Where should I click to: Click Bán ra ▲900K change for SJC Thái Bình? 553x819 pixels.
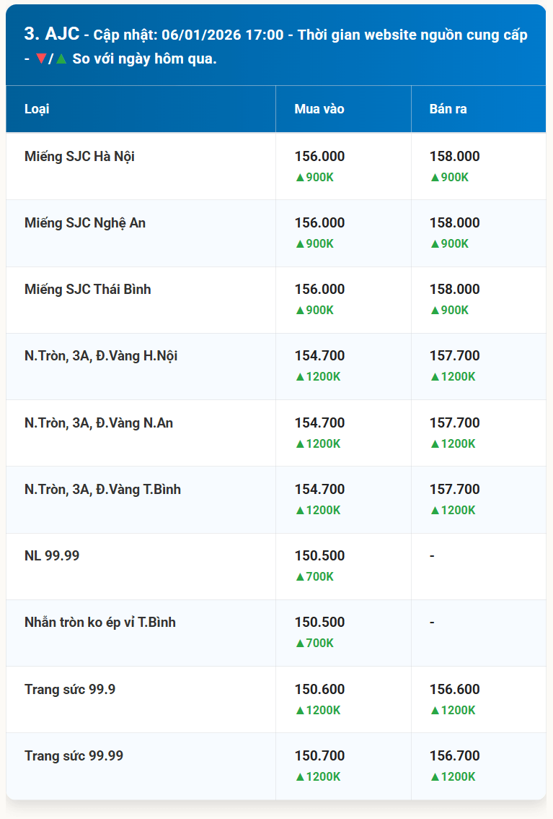click(450, 311)
